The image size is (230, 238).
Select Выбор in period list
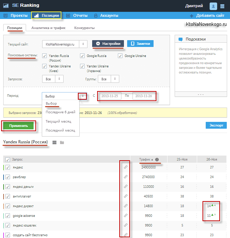point(51,104)
